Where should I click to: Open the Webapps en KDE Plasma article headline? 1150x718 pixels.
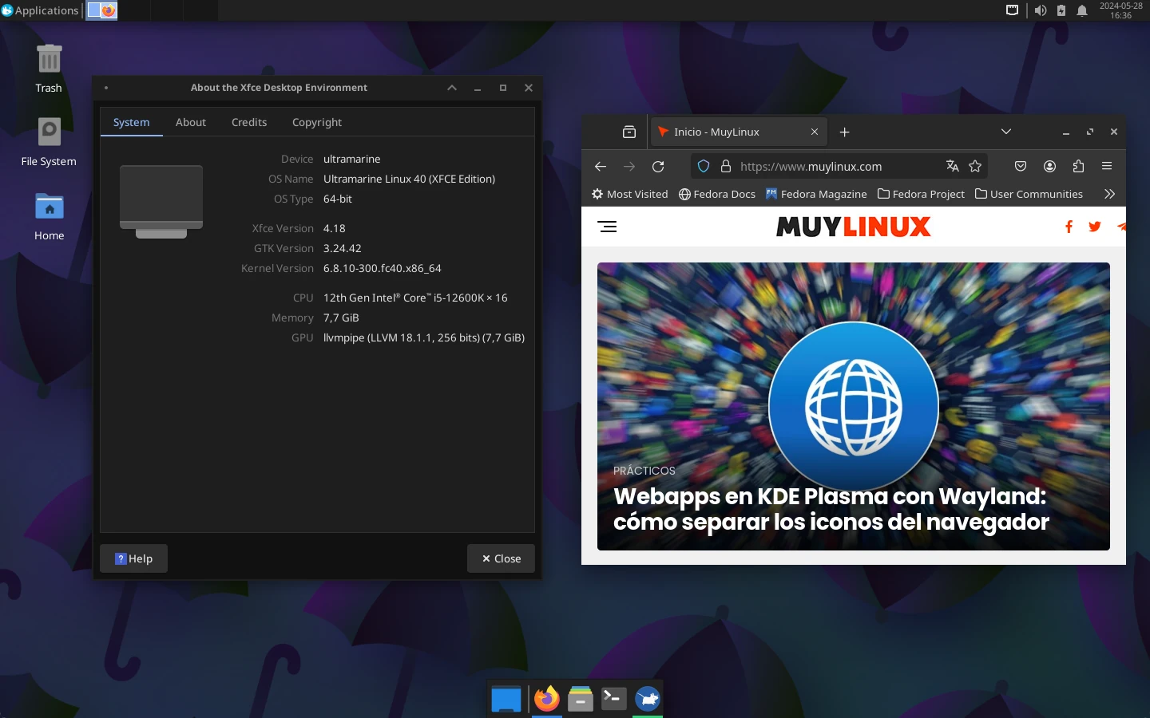click(831, 509)
